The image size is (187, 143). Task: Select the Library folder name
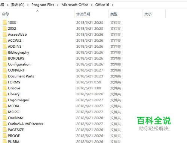[x=14, y=94]
